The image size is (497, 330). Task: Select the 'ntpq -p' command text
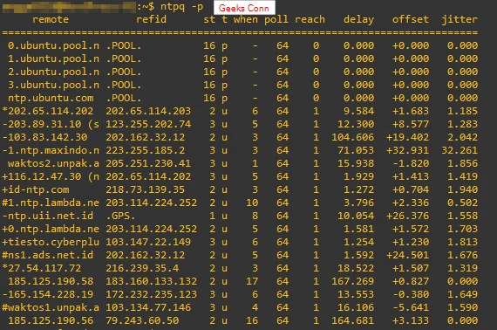[x=181, y=7]
